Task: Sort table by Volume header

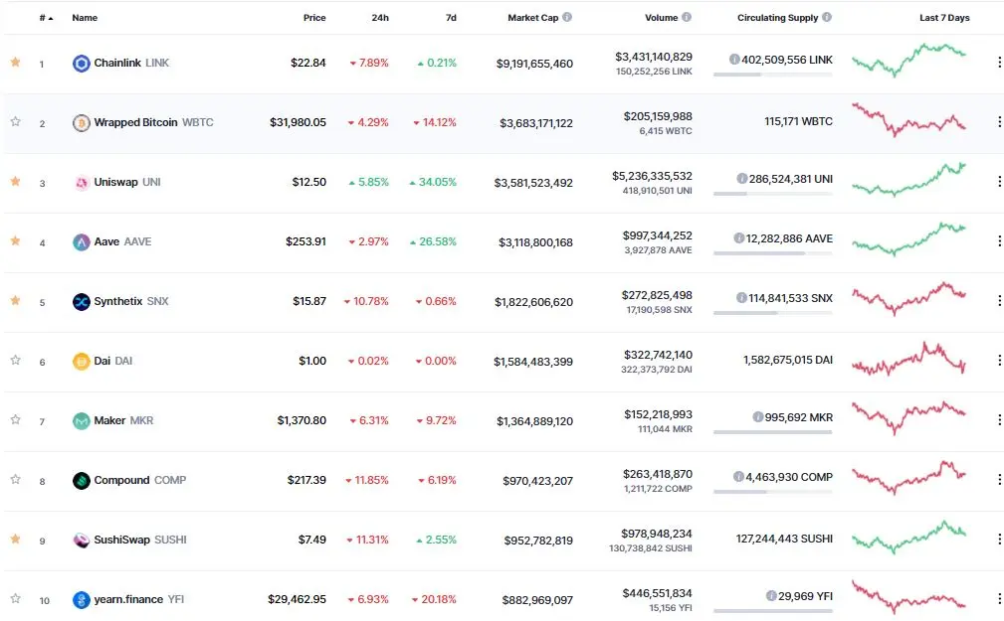Action: tap(662, 18)
